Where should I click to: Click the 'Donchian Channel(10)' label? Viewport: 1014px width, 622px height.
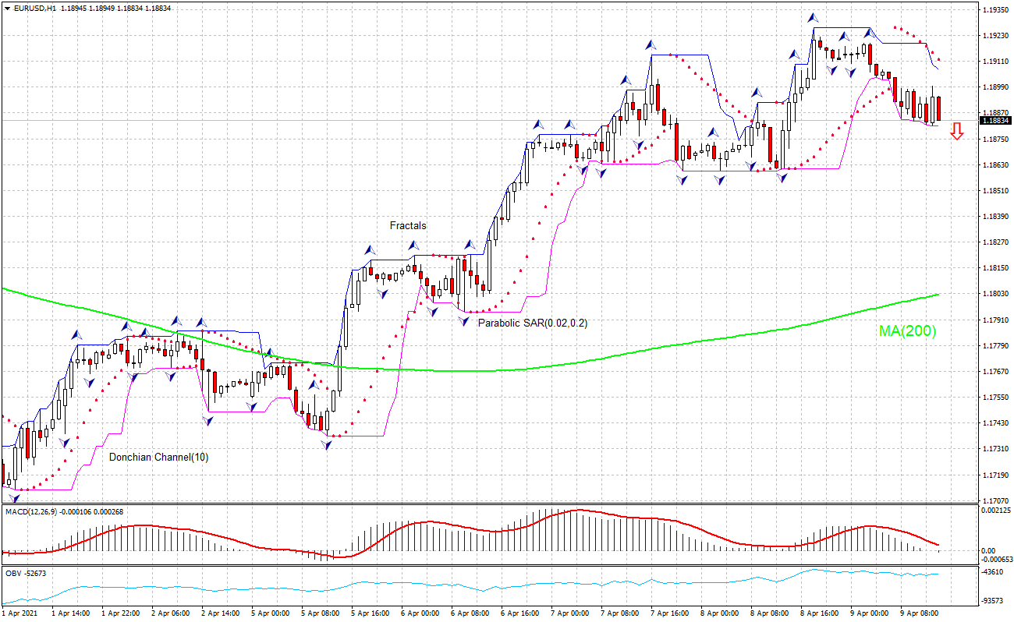pos(160,458)
